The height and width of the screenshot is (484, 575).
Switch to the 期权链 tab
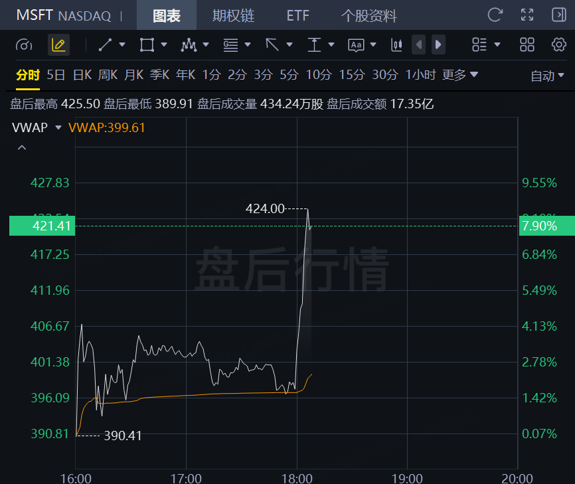(x=233, y=15)
